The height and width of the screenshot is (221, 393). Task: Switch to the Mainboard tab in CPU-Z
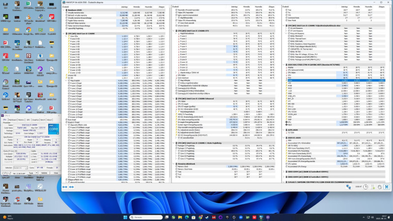pos(13,120)
